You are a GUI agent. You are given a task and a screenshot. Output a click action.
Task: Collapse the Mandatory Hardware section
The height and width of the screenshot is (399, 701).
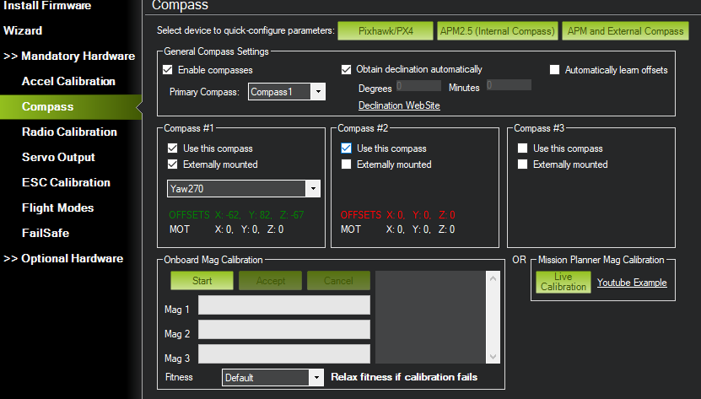pos(69,56)
